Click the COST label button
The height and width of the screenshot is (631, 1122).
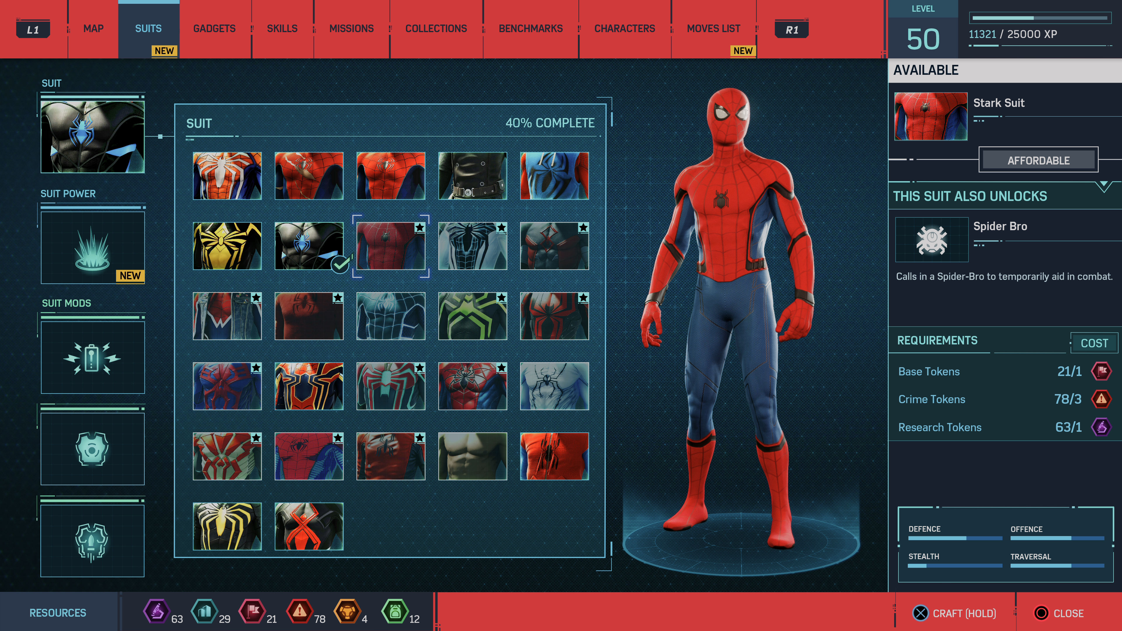tap(1094, 343)
